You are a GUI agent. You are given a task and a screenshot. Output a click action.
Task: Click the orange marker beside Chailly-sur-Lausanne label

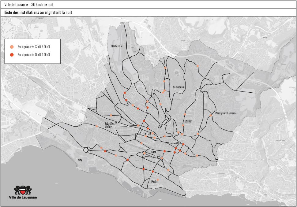(x=211, y=115)
